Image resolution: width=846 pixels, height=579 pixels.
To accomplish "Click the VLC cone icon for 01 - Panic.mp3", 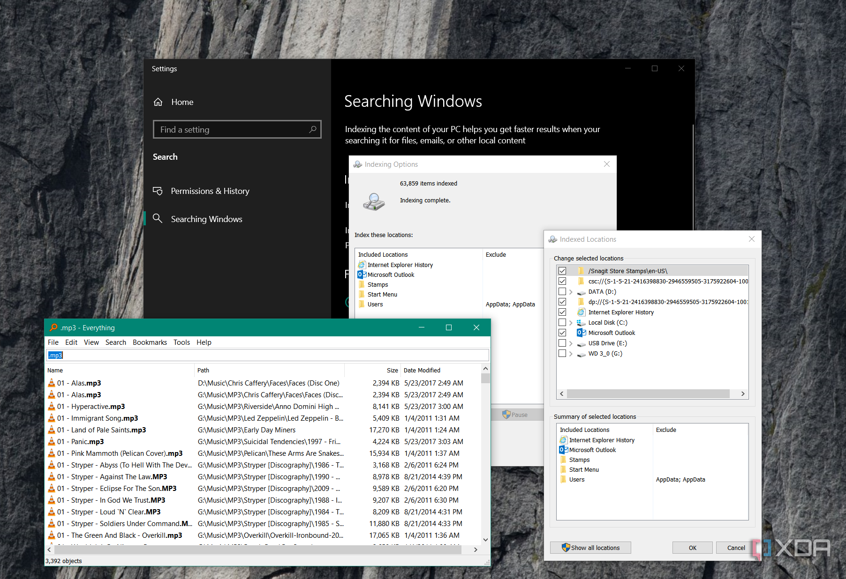I will 52,441.
